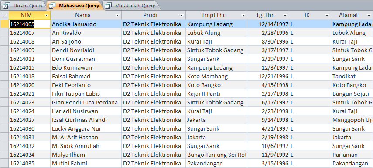Click the name Mutial Fahmi
The width and height of the screenshot is (373, 168).
pyautogui.click(x=69, y=163)
